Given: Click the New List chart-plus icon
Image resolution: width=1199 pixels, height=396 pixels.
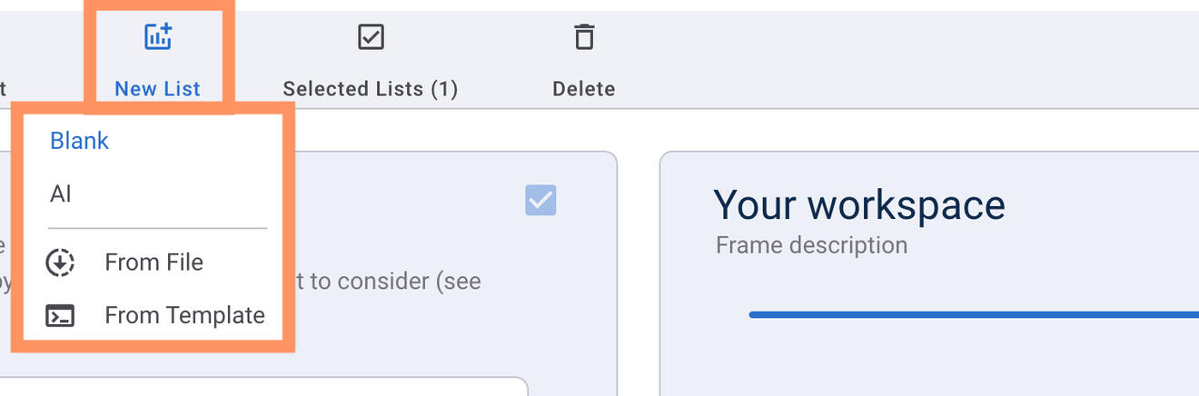Looking at the screenshot, I should tap(158, 37).
